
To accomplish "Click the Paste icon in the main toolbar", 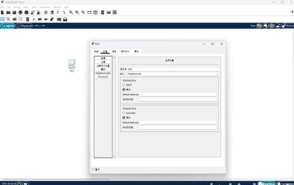I will pos(52,12).
